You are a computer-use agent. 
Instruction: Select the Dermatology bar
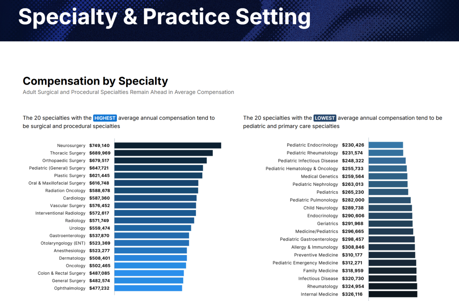point(150,258)
